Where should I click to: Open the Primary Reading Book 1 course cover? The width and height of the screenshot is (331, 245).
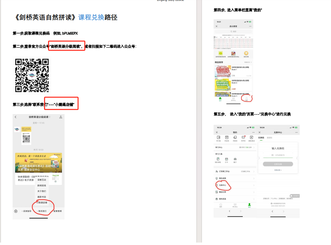coord(223,71)
